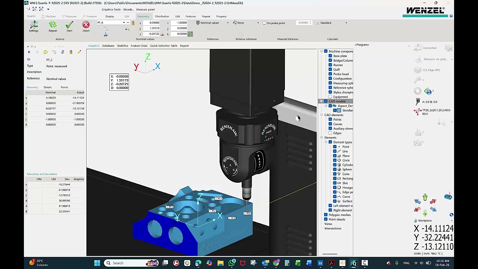Enable the On probe point checkbox
478x269 pixels.
(x=264, y=23)
